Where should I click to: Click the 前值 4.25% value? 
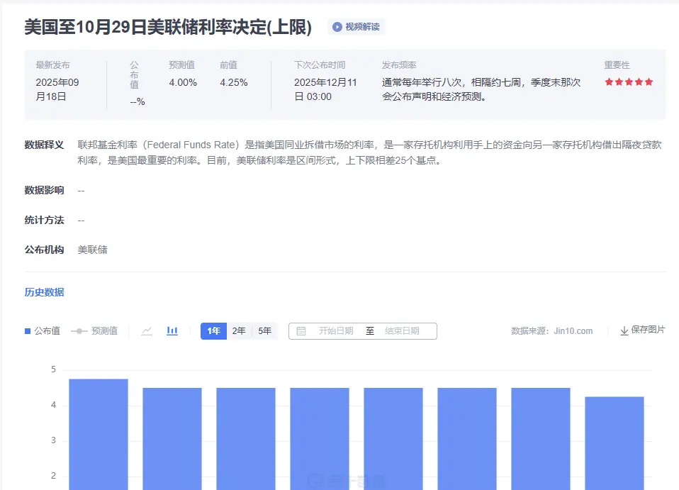(x=233, y=82)
